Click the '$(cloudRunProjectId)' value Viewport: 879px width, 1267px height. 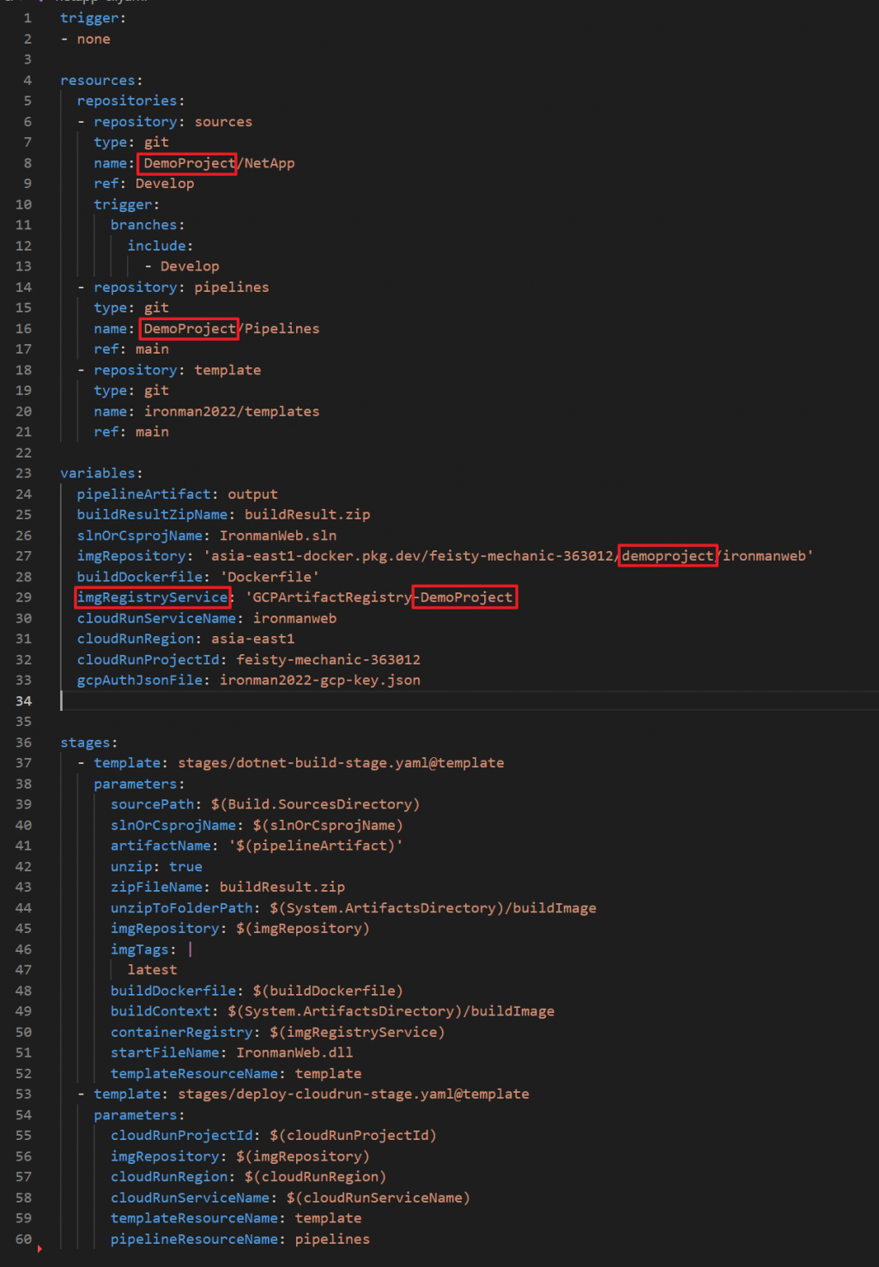353,1136
